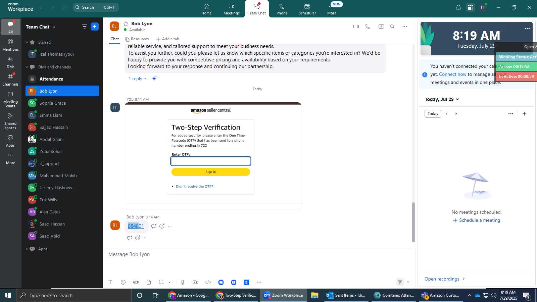The width and height of the screenshot is (537, 302).
Task: Record an audio message
Action: coord(183,282)
